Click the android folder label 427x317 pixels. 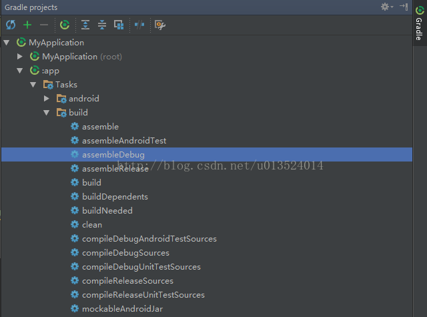point(84,99)
